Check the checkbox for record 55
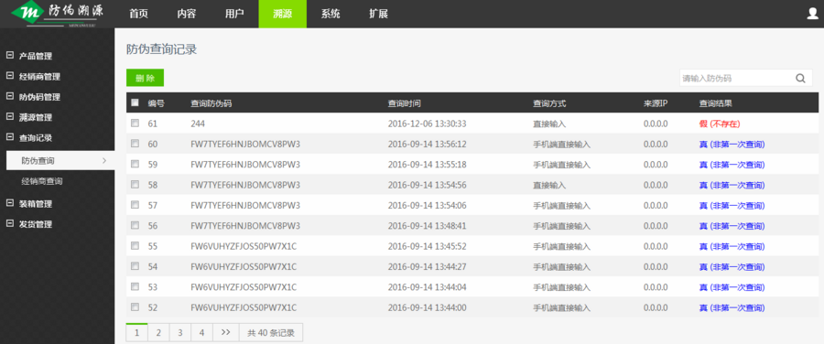This screenshot has width=824, height=344. coord(136,246)
